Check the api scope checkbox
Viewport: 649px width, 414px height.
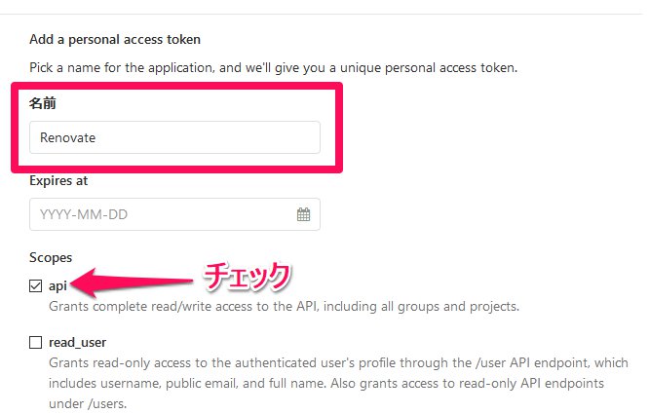(36, 286)
